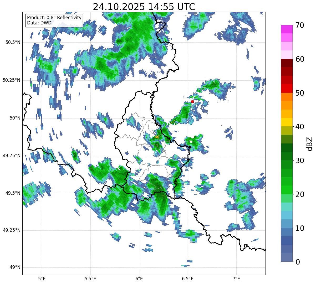Click the 5°E longitude label
The height and width of the screenshot is (284, 316).
42,278
